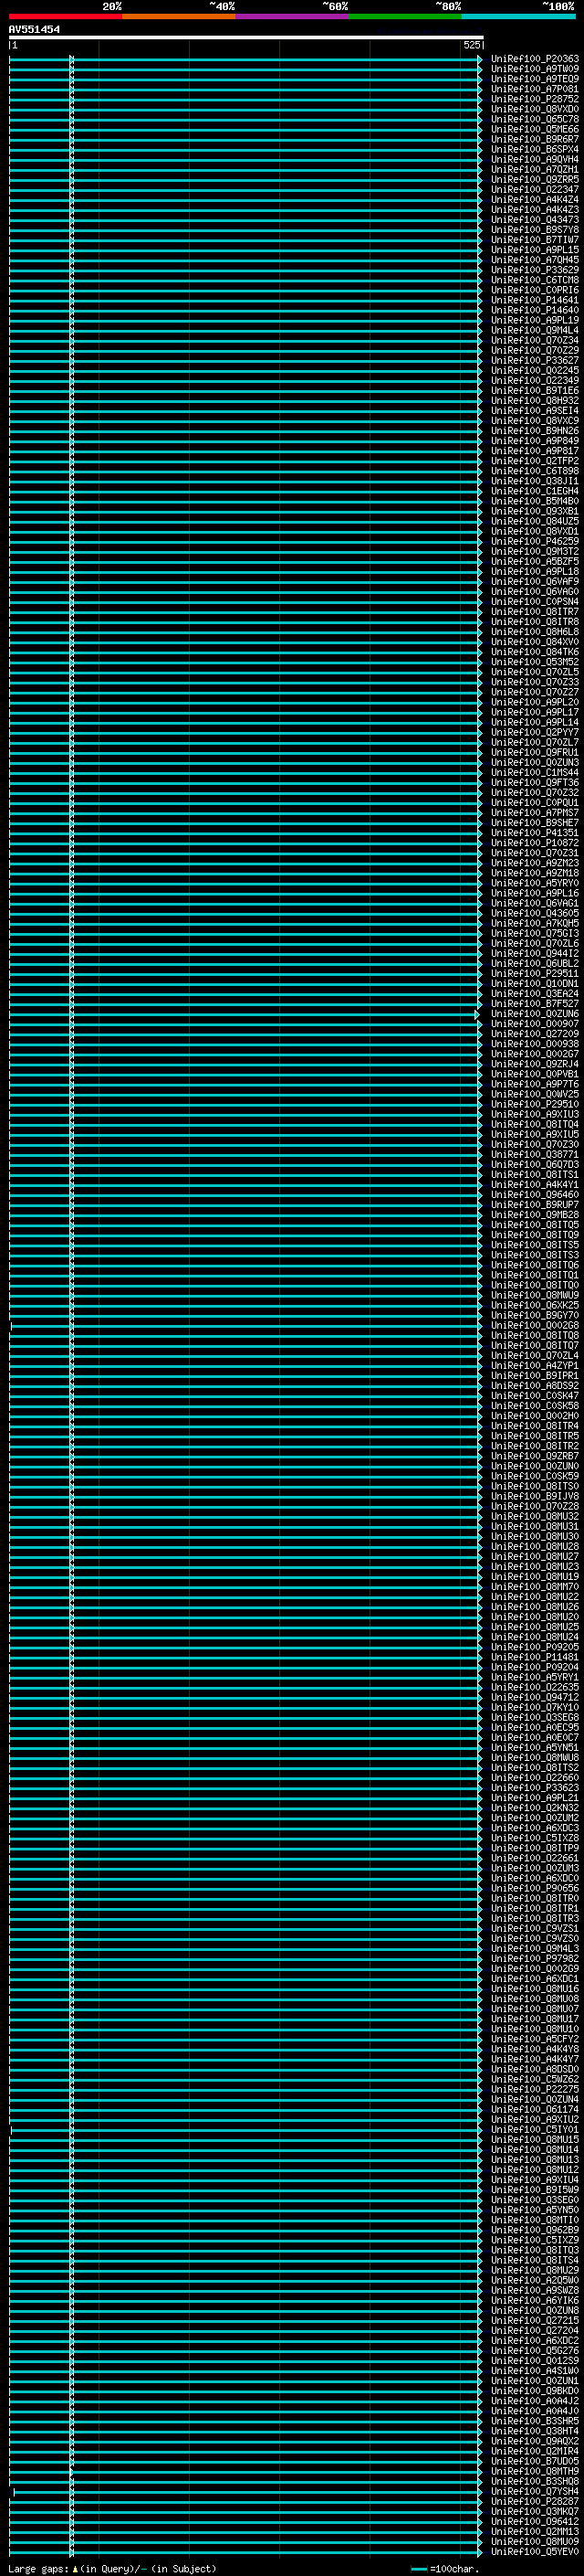Click the red 20% identity legend segment
Viewport: 584px width, 2576px height.
66,16
